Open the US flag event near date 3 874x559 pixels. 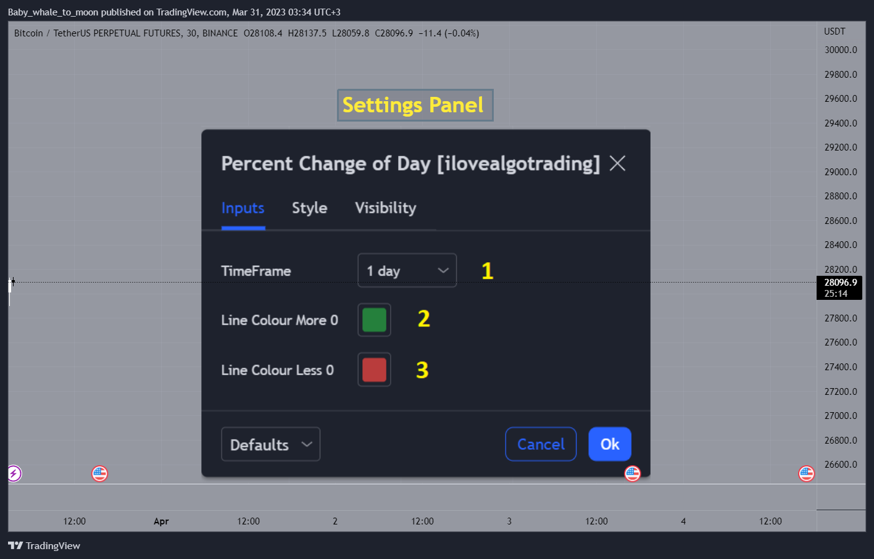pyautogui.click(x=633, y=473)
